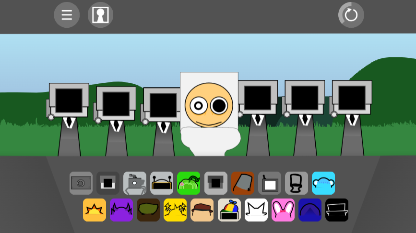
Task: Pick the black bench outline icon
Action: point(337,210)
